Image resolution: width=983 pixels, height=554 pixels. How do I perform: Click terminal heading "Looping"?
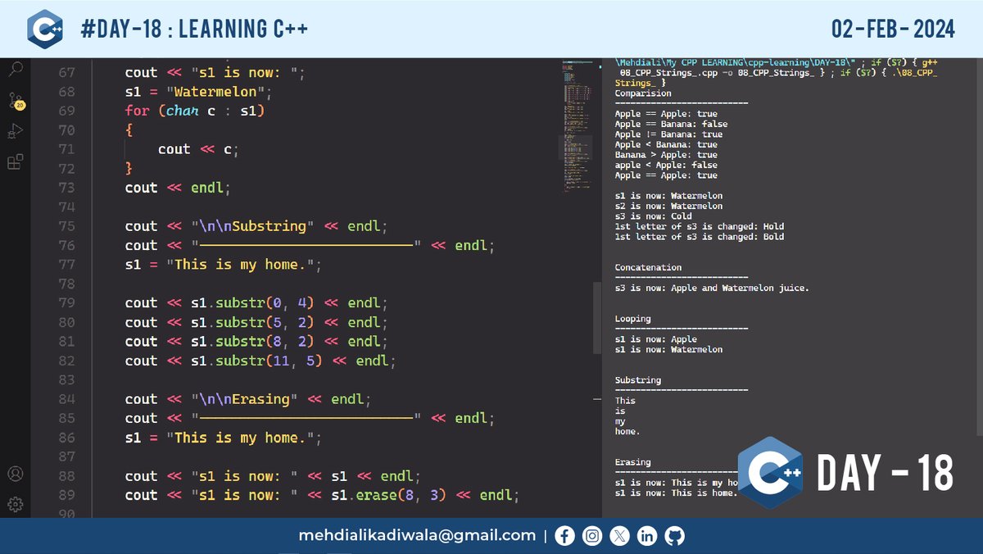[633, 319]
